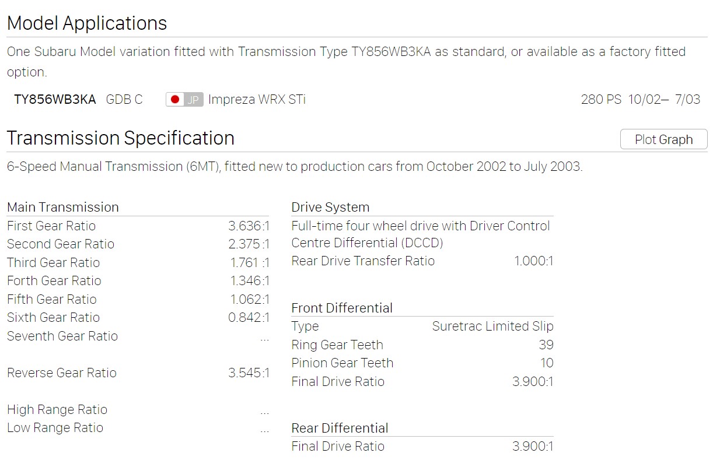Click the Model Applications heading

pos(87,23)
